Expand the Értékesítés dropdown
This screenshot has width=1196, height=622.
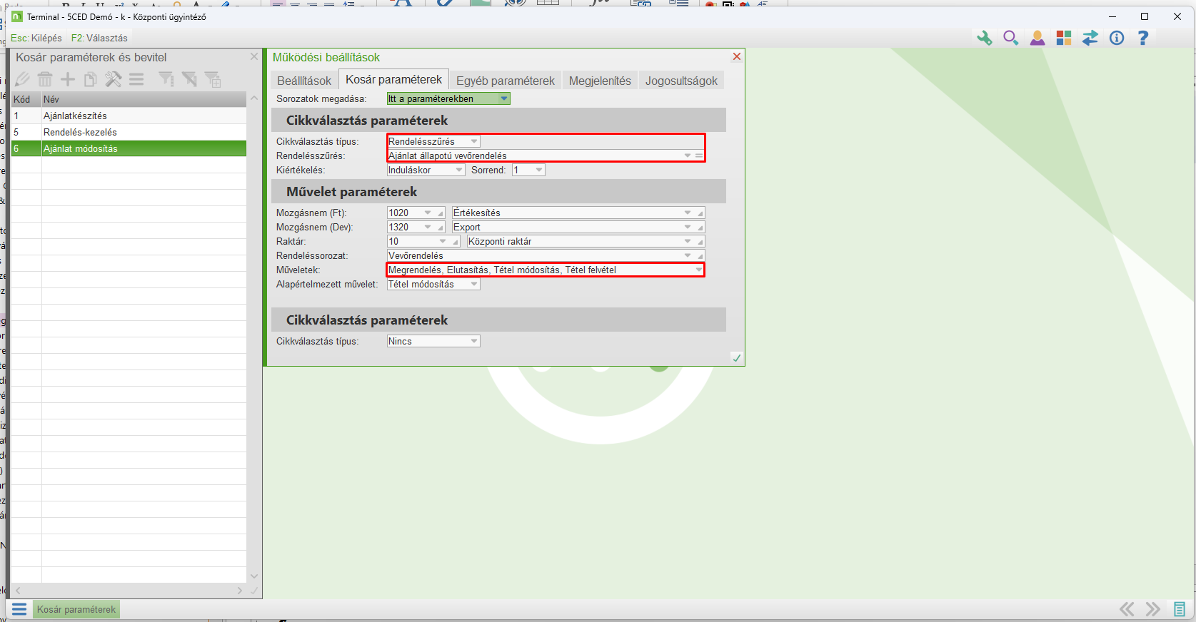click(x=688, y=213)
